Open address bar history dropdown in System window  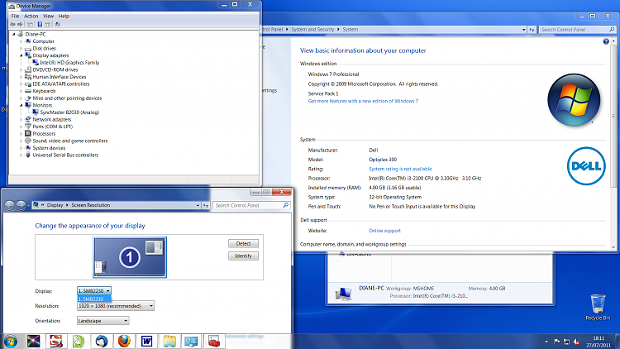click(523, 30)
